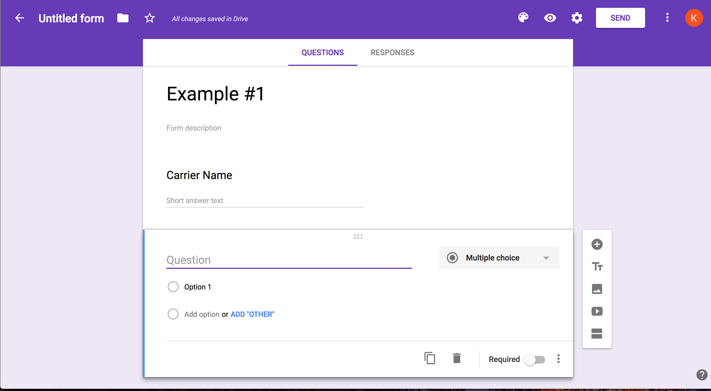
Task: Click the Form description field
Action: coord(194,128)
